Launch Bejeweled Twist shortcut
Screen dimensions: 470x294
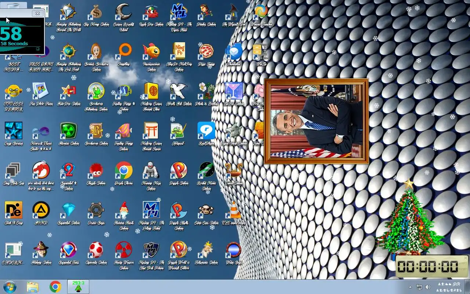[x=69, y=250]
